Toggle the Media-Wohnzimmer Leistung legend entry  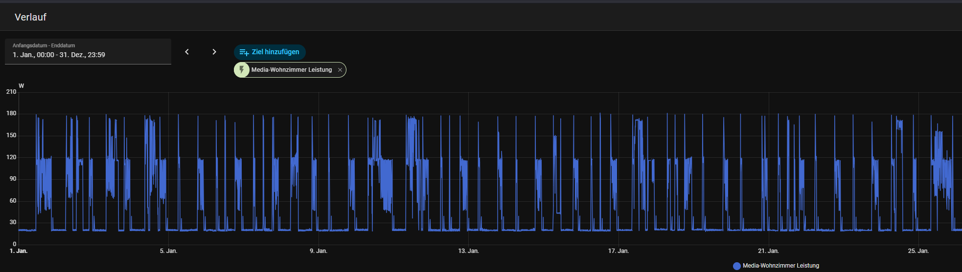[780, 266]
